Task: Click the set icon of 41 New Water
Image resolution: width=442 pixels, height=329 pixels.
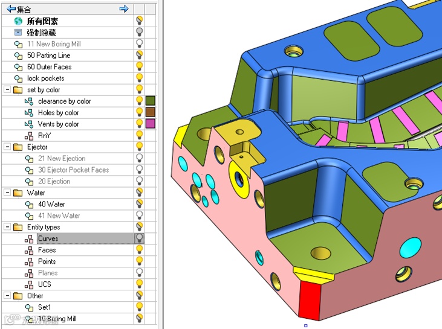Action: tap(29, 216)
